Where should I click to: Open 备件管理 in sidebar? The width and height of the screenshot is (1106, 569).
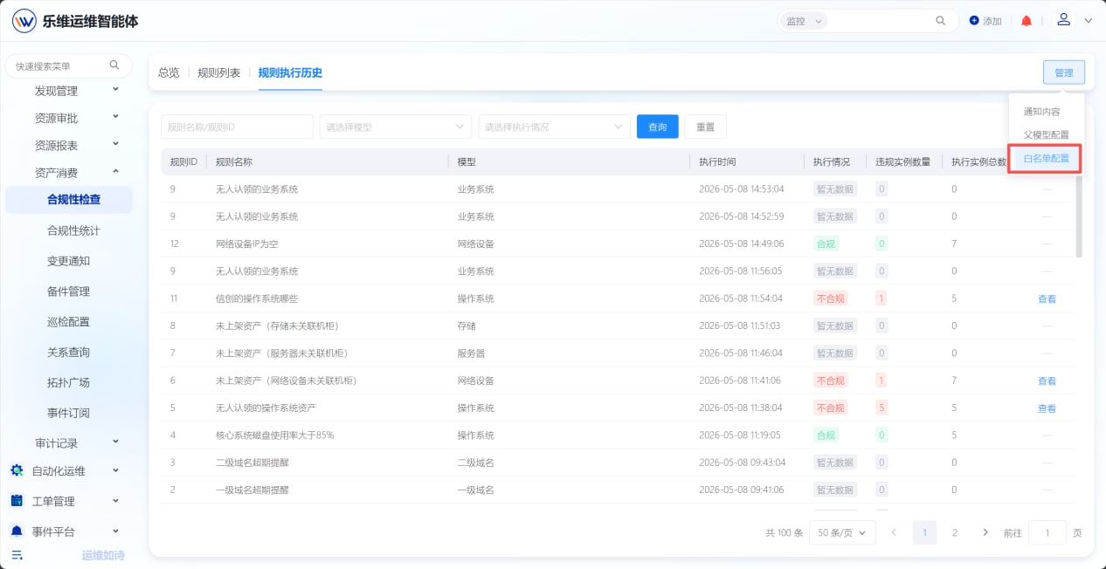click(x=68, y=291)
